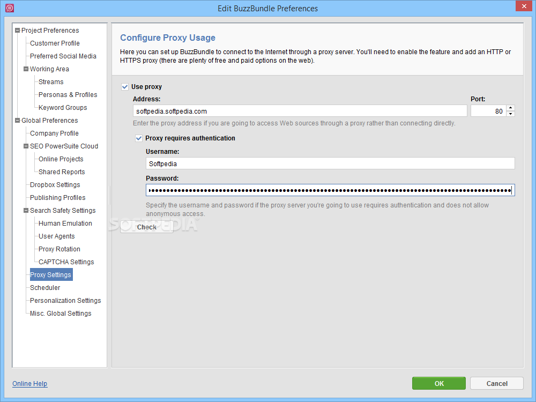Select Company Profile

[x=54, y=133]
